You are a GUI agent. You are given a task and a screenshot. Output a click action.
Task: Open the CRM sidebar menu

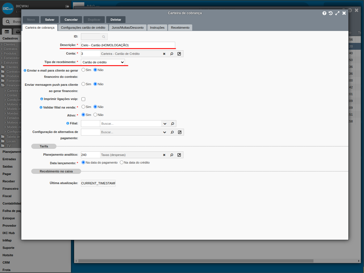[6, 262]
